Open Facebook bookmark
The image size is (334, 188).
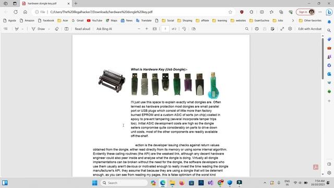pyautogui.click(x=46, y=20)
